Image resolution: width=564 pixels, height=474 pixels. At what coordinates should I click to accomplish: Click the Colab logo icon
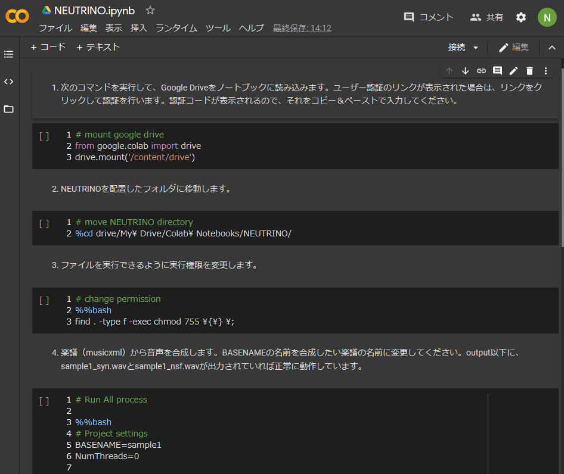17,16
